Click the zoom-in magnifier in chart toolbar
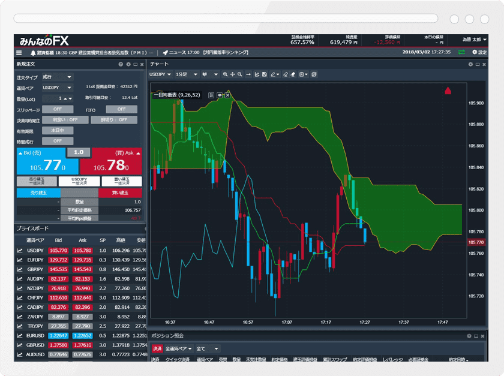Screen dimensions: 504x376 pos(225,74)
